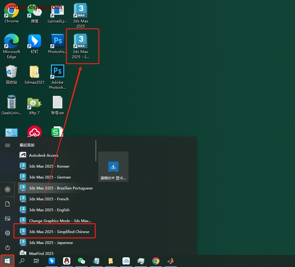Expand the Start menu hamburger navigation

click(x=8, y=145)
